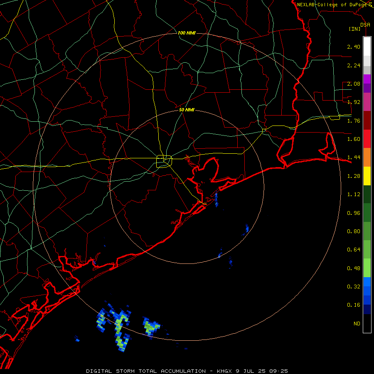The height and width of the screenshot is (374, 374).
Task: Click the 9 JUL 25 date in caption
Action: tap(251, 371)
